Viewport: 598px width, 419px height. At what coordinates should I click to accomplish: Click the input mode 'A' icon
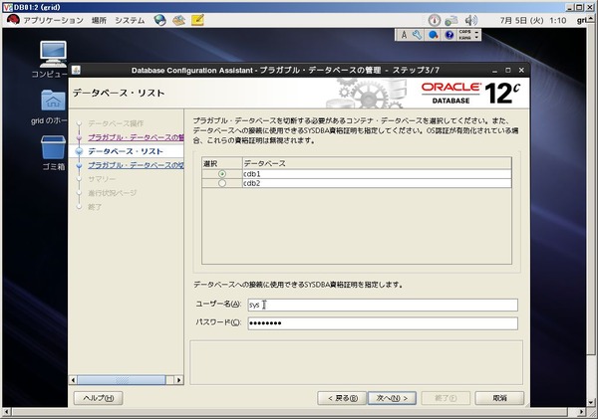(404, 35)
